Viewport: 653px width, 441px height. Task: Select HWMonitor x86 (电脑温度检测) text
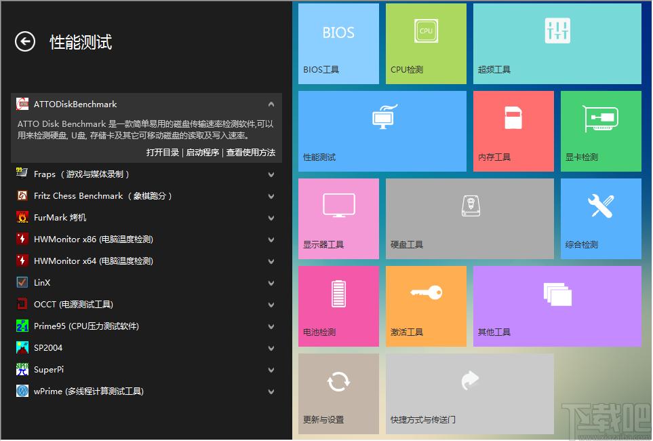coord(94,239)
